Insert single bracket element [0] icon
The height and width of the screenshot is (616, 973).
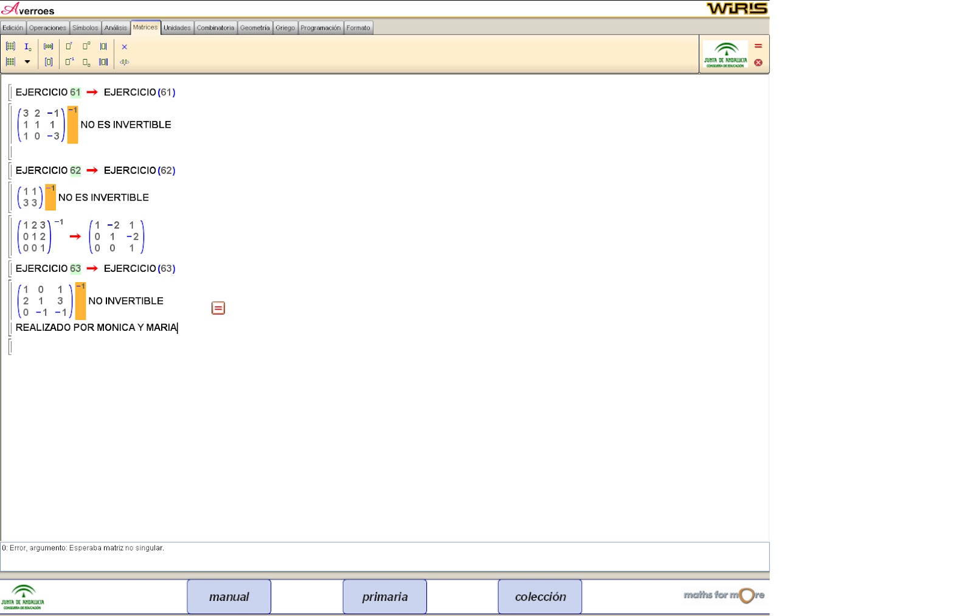[x=49, y=61]
